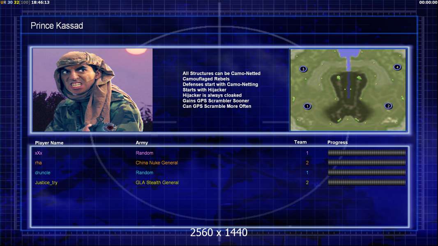Click start position 1 on the minimap
This screenshot has height=246, width=438.
307,106
